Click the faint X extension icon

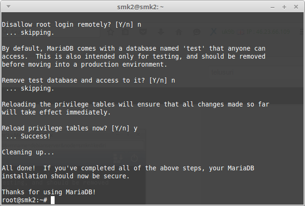tap(213, 31)
